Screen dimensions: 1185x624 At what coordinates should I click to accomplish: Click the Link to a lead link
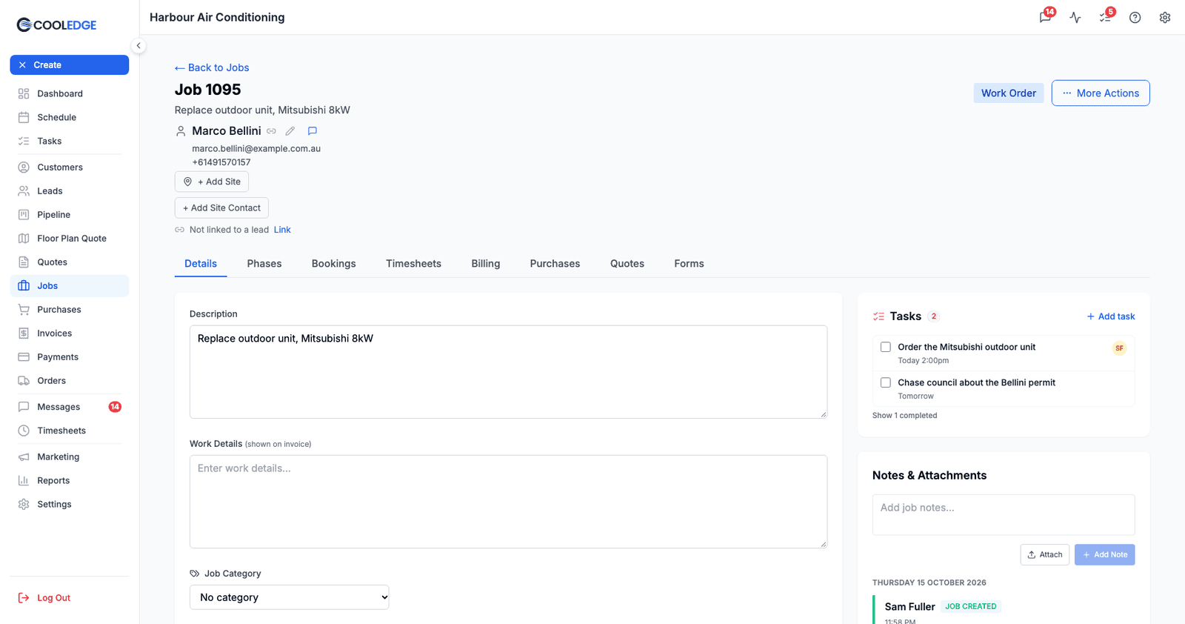(282, 230)
